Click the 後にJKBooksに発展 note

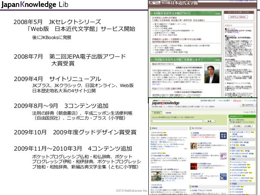[52, 37]
